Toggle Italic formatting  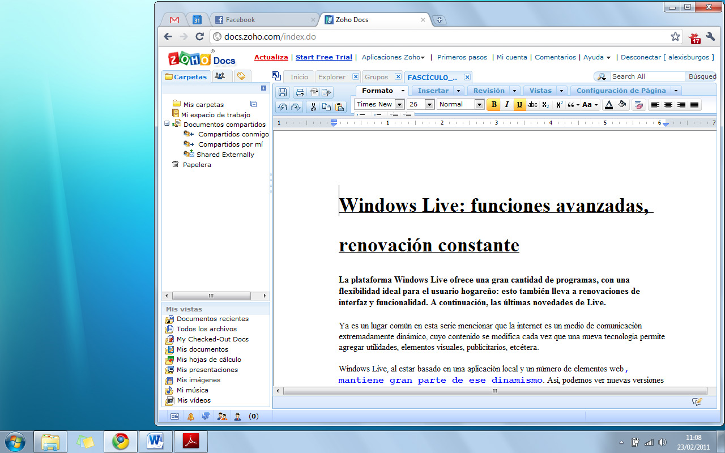click(507, 105)
